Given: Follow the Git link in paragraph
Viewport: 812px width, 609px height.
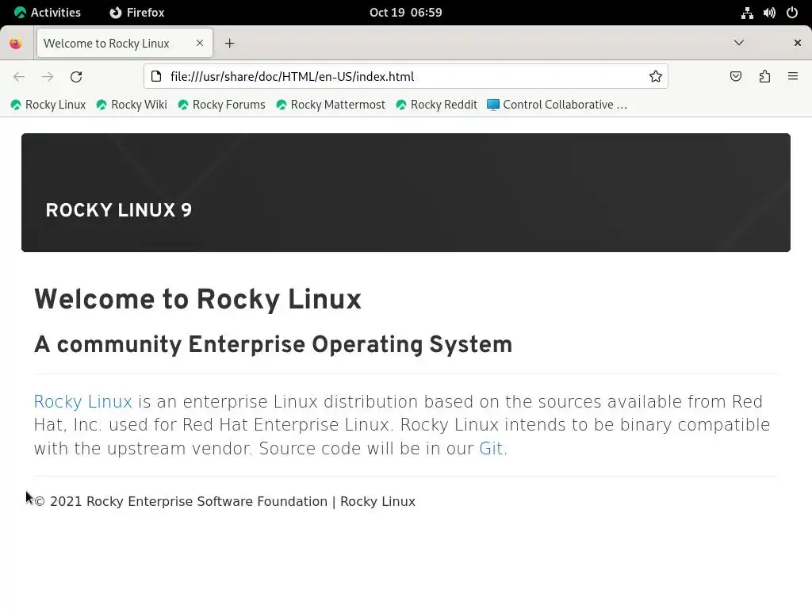Looking at the screenshot, I should 491,449.
